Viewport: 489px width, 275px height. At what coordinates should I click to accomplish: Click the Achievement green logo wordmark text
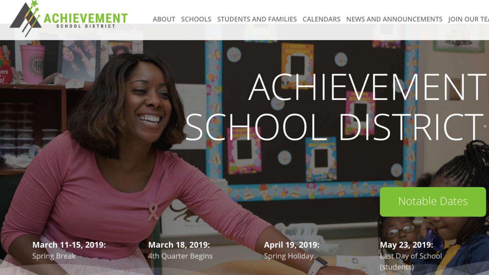tap(86, 18)
